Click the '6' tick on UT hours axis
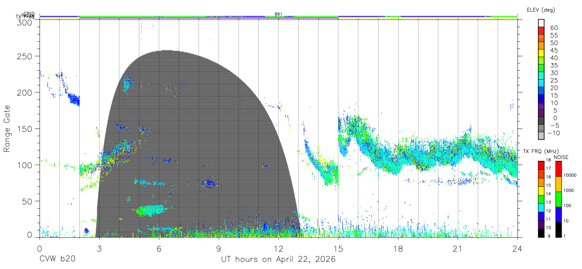Image resolution: width=582 pixels, height=269 pixels. pyautogui.click(x=159, y=249)
